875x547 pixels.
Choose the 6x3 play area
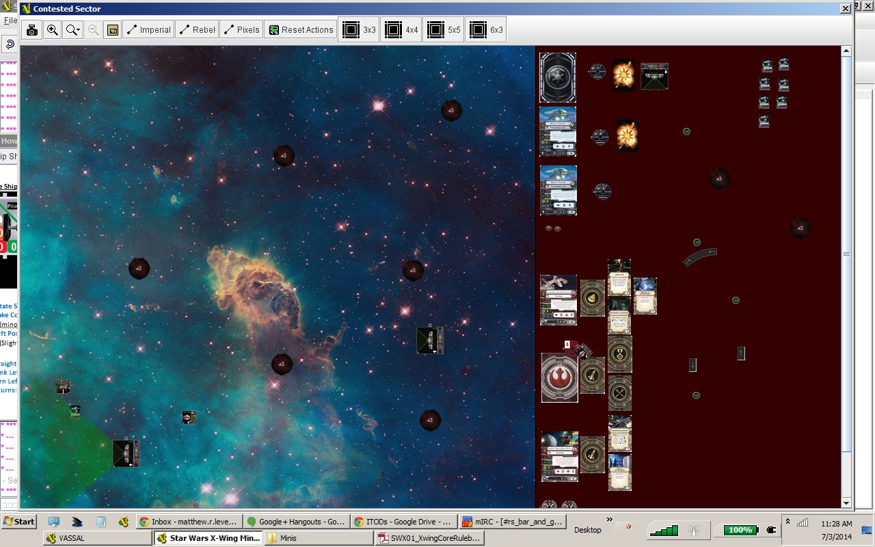tap(486, 30)
